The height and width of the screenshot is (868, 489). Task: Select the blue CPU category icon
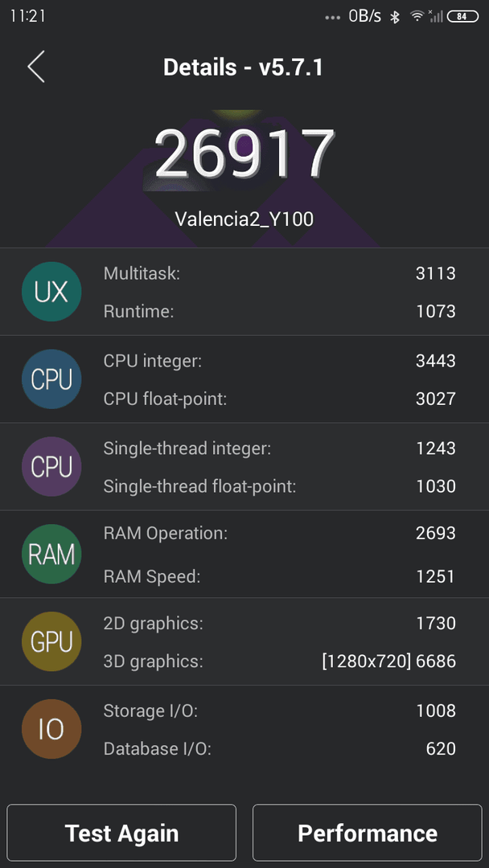tap(51, 379)
